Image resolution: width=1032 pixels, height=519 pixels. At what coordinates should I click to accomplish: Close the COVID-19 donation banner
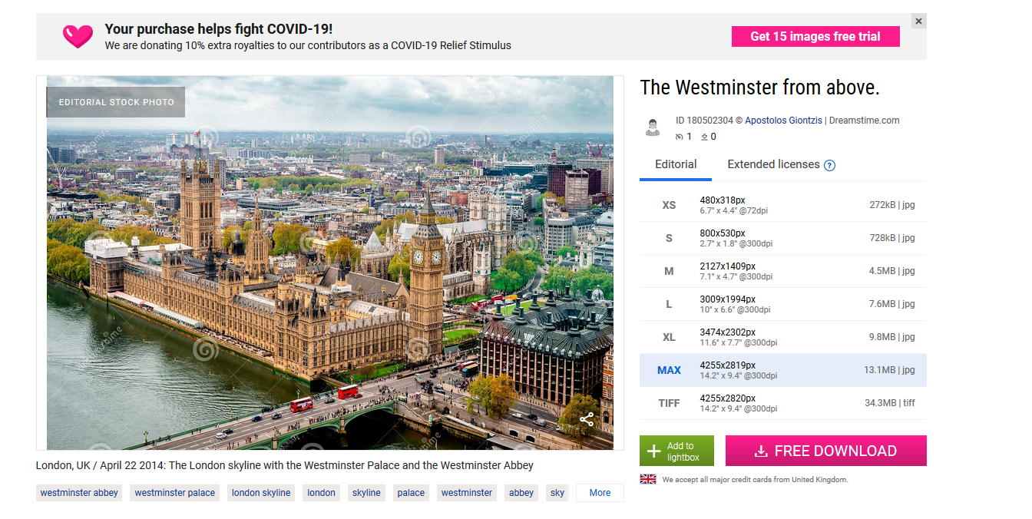pos(918,21)
